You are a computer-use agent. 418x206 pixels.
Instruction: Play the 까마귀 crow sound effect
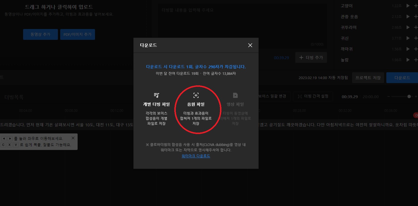tap(408, 49)
